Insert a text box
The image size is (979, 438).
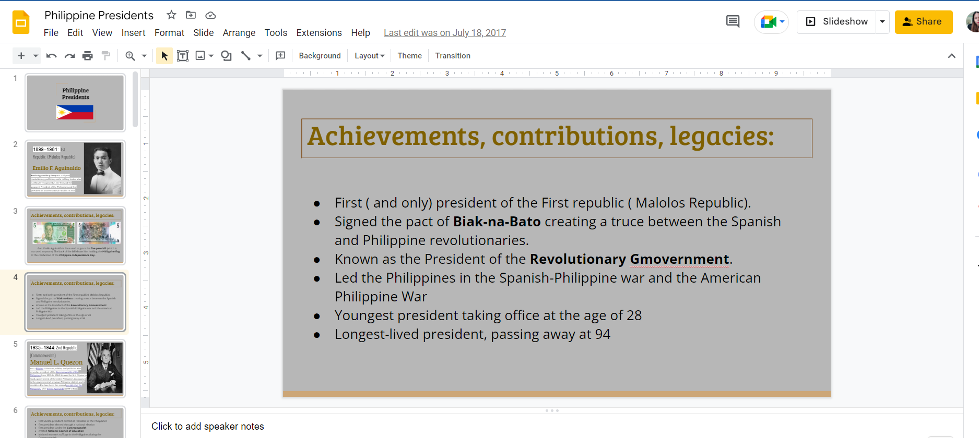click(x=183, y=56)
